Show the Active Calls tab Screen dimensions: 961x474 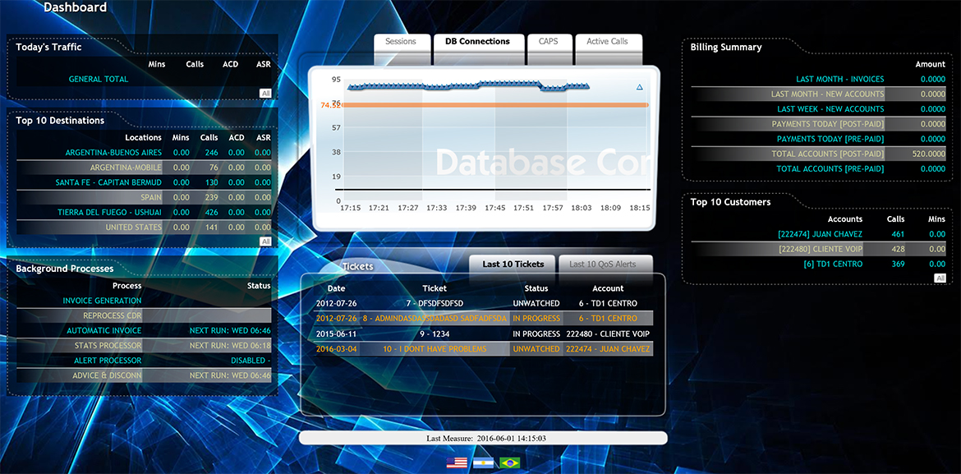click(607, 42)
